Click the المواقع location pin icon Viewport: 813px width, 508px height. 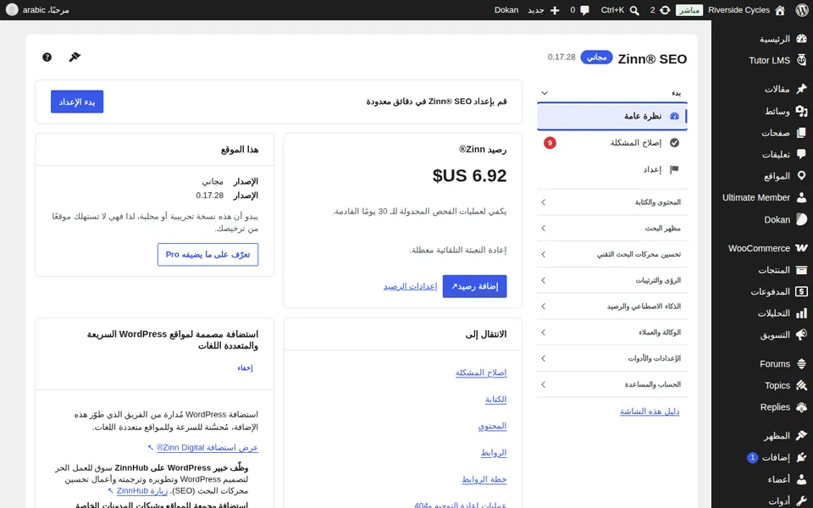coord(802,176)
